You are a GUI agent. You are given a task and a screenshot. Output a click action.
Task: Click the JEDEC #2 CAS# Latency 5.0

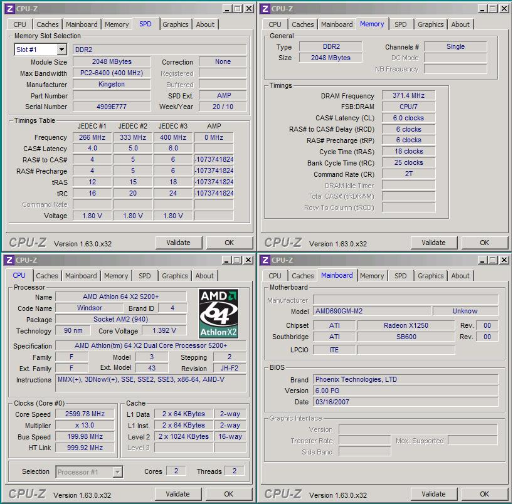133,148
